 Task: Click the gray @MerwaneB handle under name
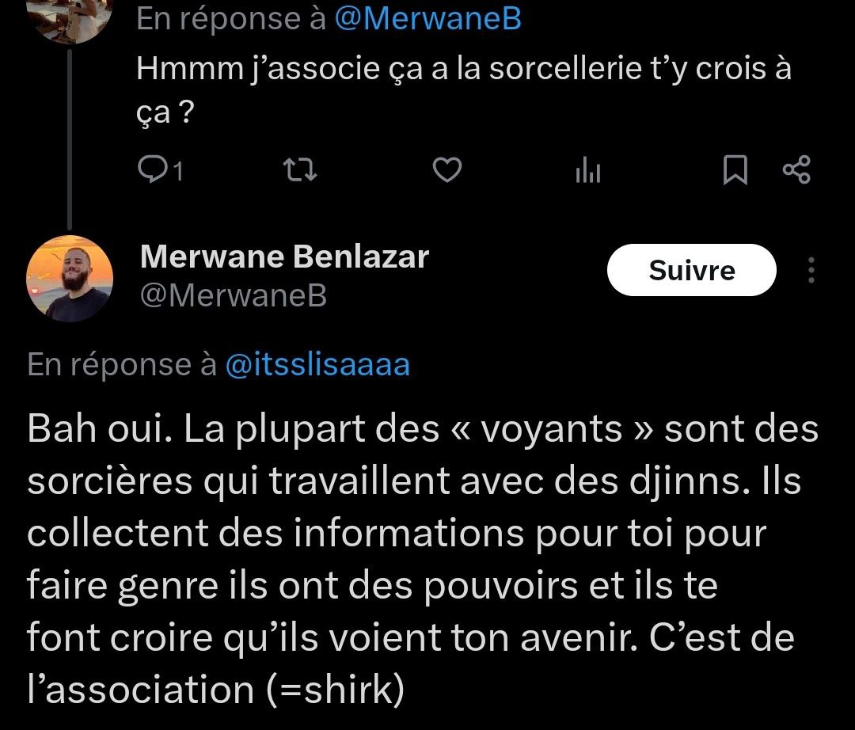pos(234,295)
